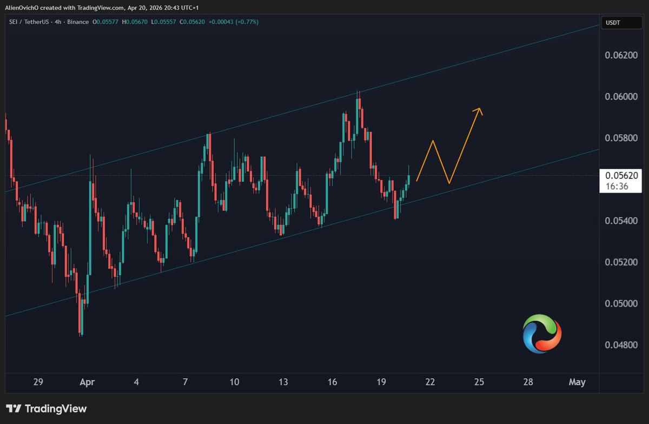Click the 13 date label on time axis
The height and width of the screenshot is (424, 649).
click(x=283, y=382)
